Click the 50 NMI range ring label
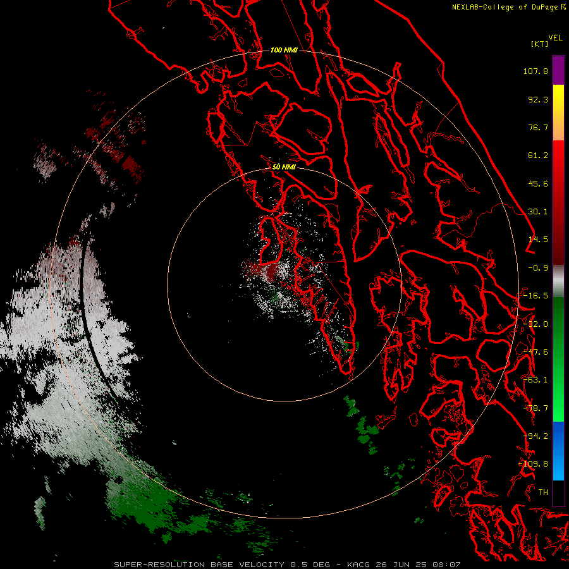Viewport: 569px width, 569px height. point(284,168)
